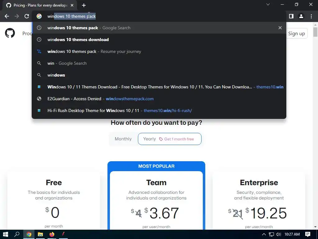Viewport: 318px width, 239px height.
Task: Click the Team plan heading
Action: point(156,182)
